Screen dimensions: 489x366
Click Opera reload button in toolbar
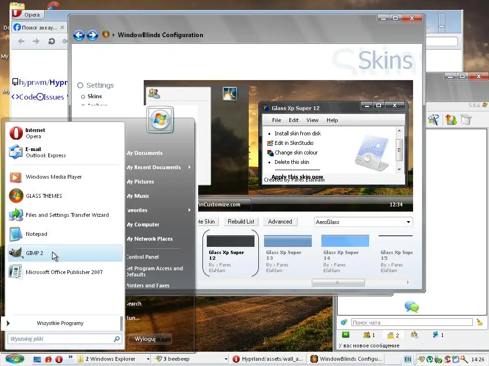coord(52,41)
